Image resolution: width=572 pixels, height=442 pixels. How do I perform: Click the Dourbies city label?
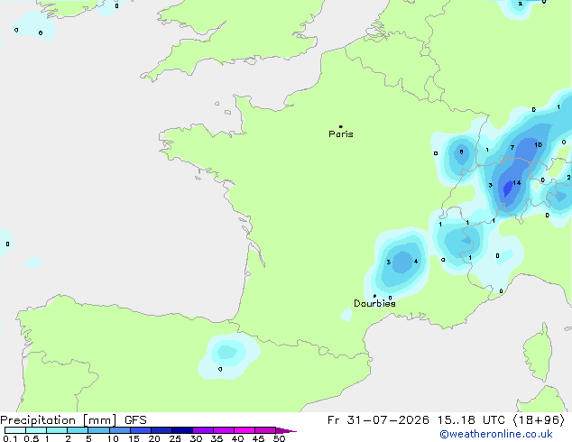click(x=374, y=303)
